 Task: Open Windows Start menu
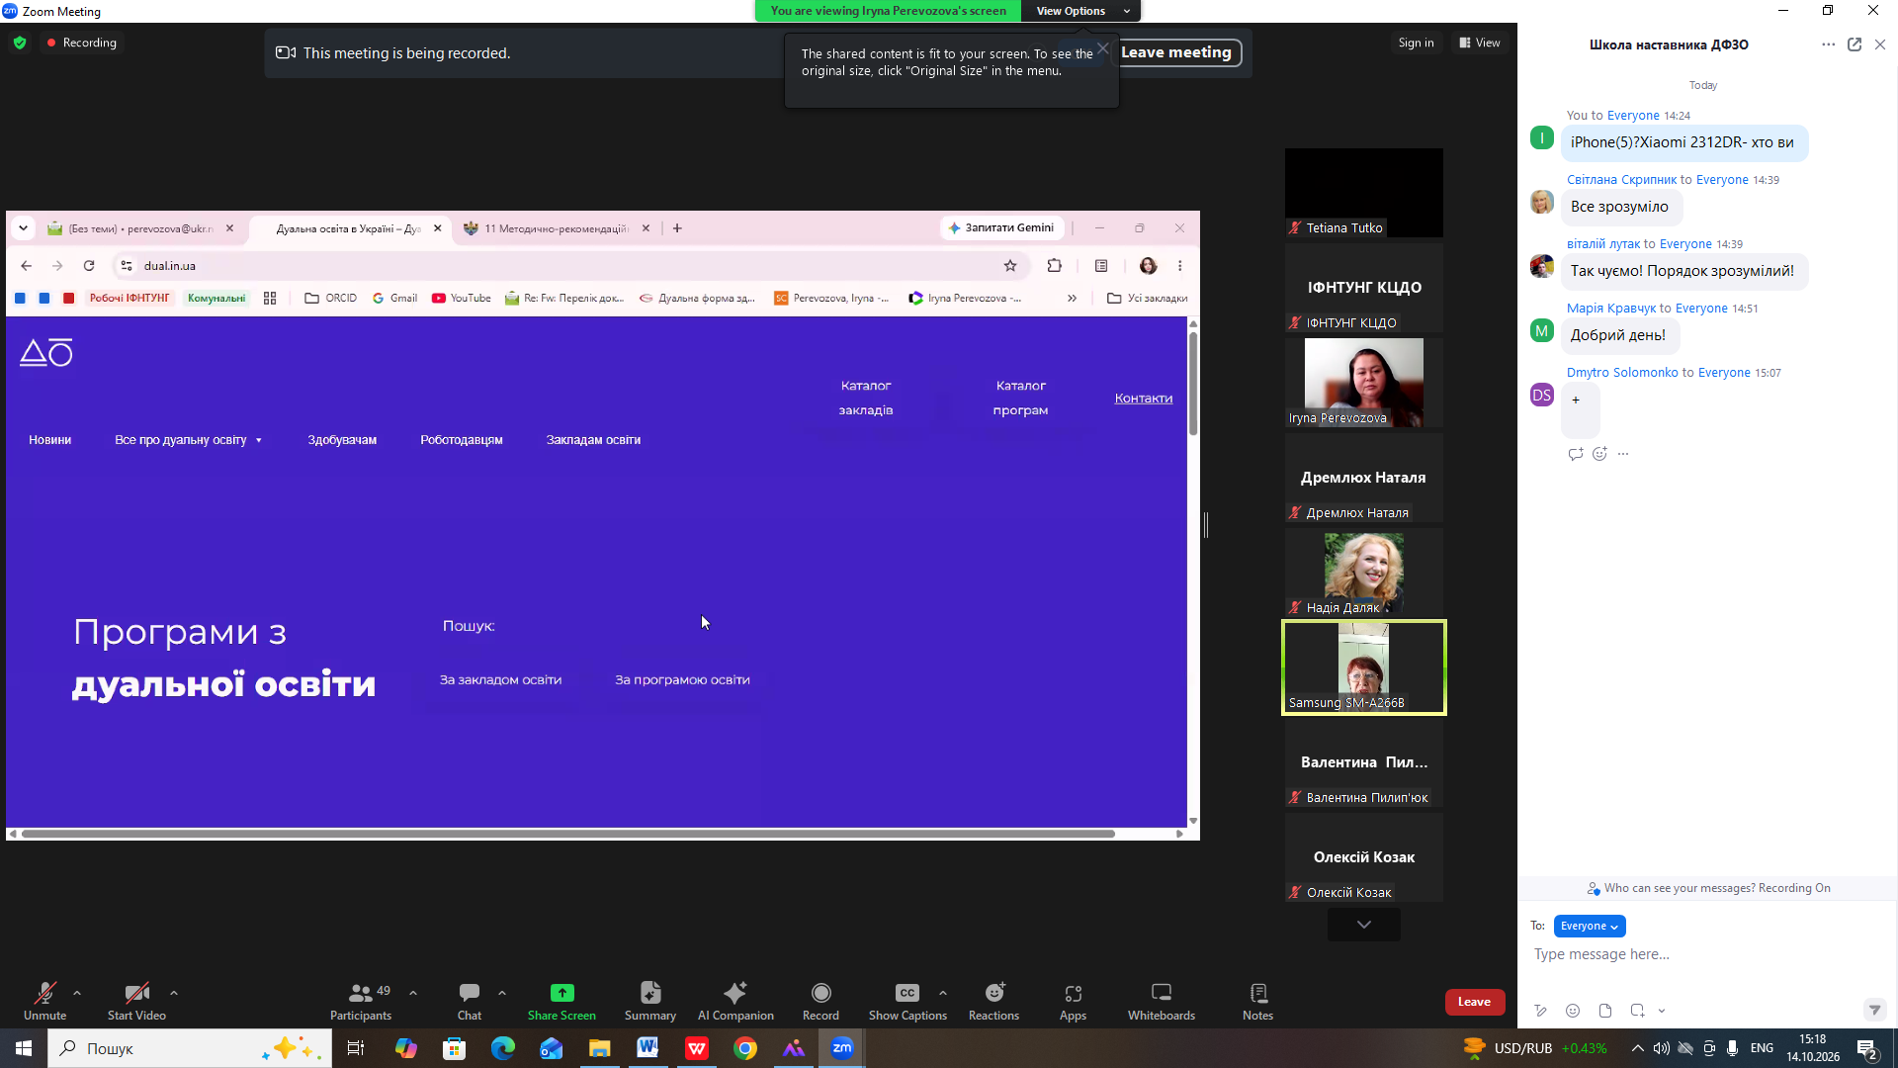pyautogui.click(x=24, y=1048)
